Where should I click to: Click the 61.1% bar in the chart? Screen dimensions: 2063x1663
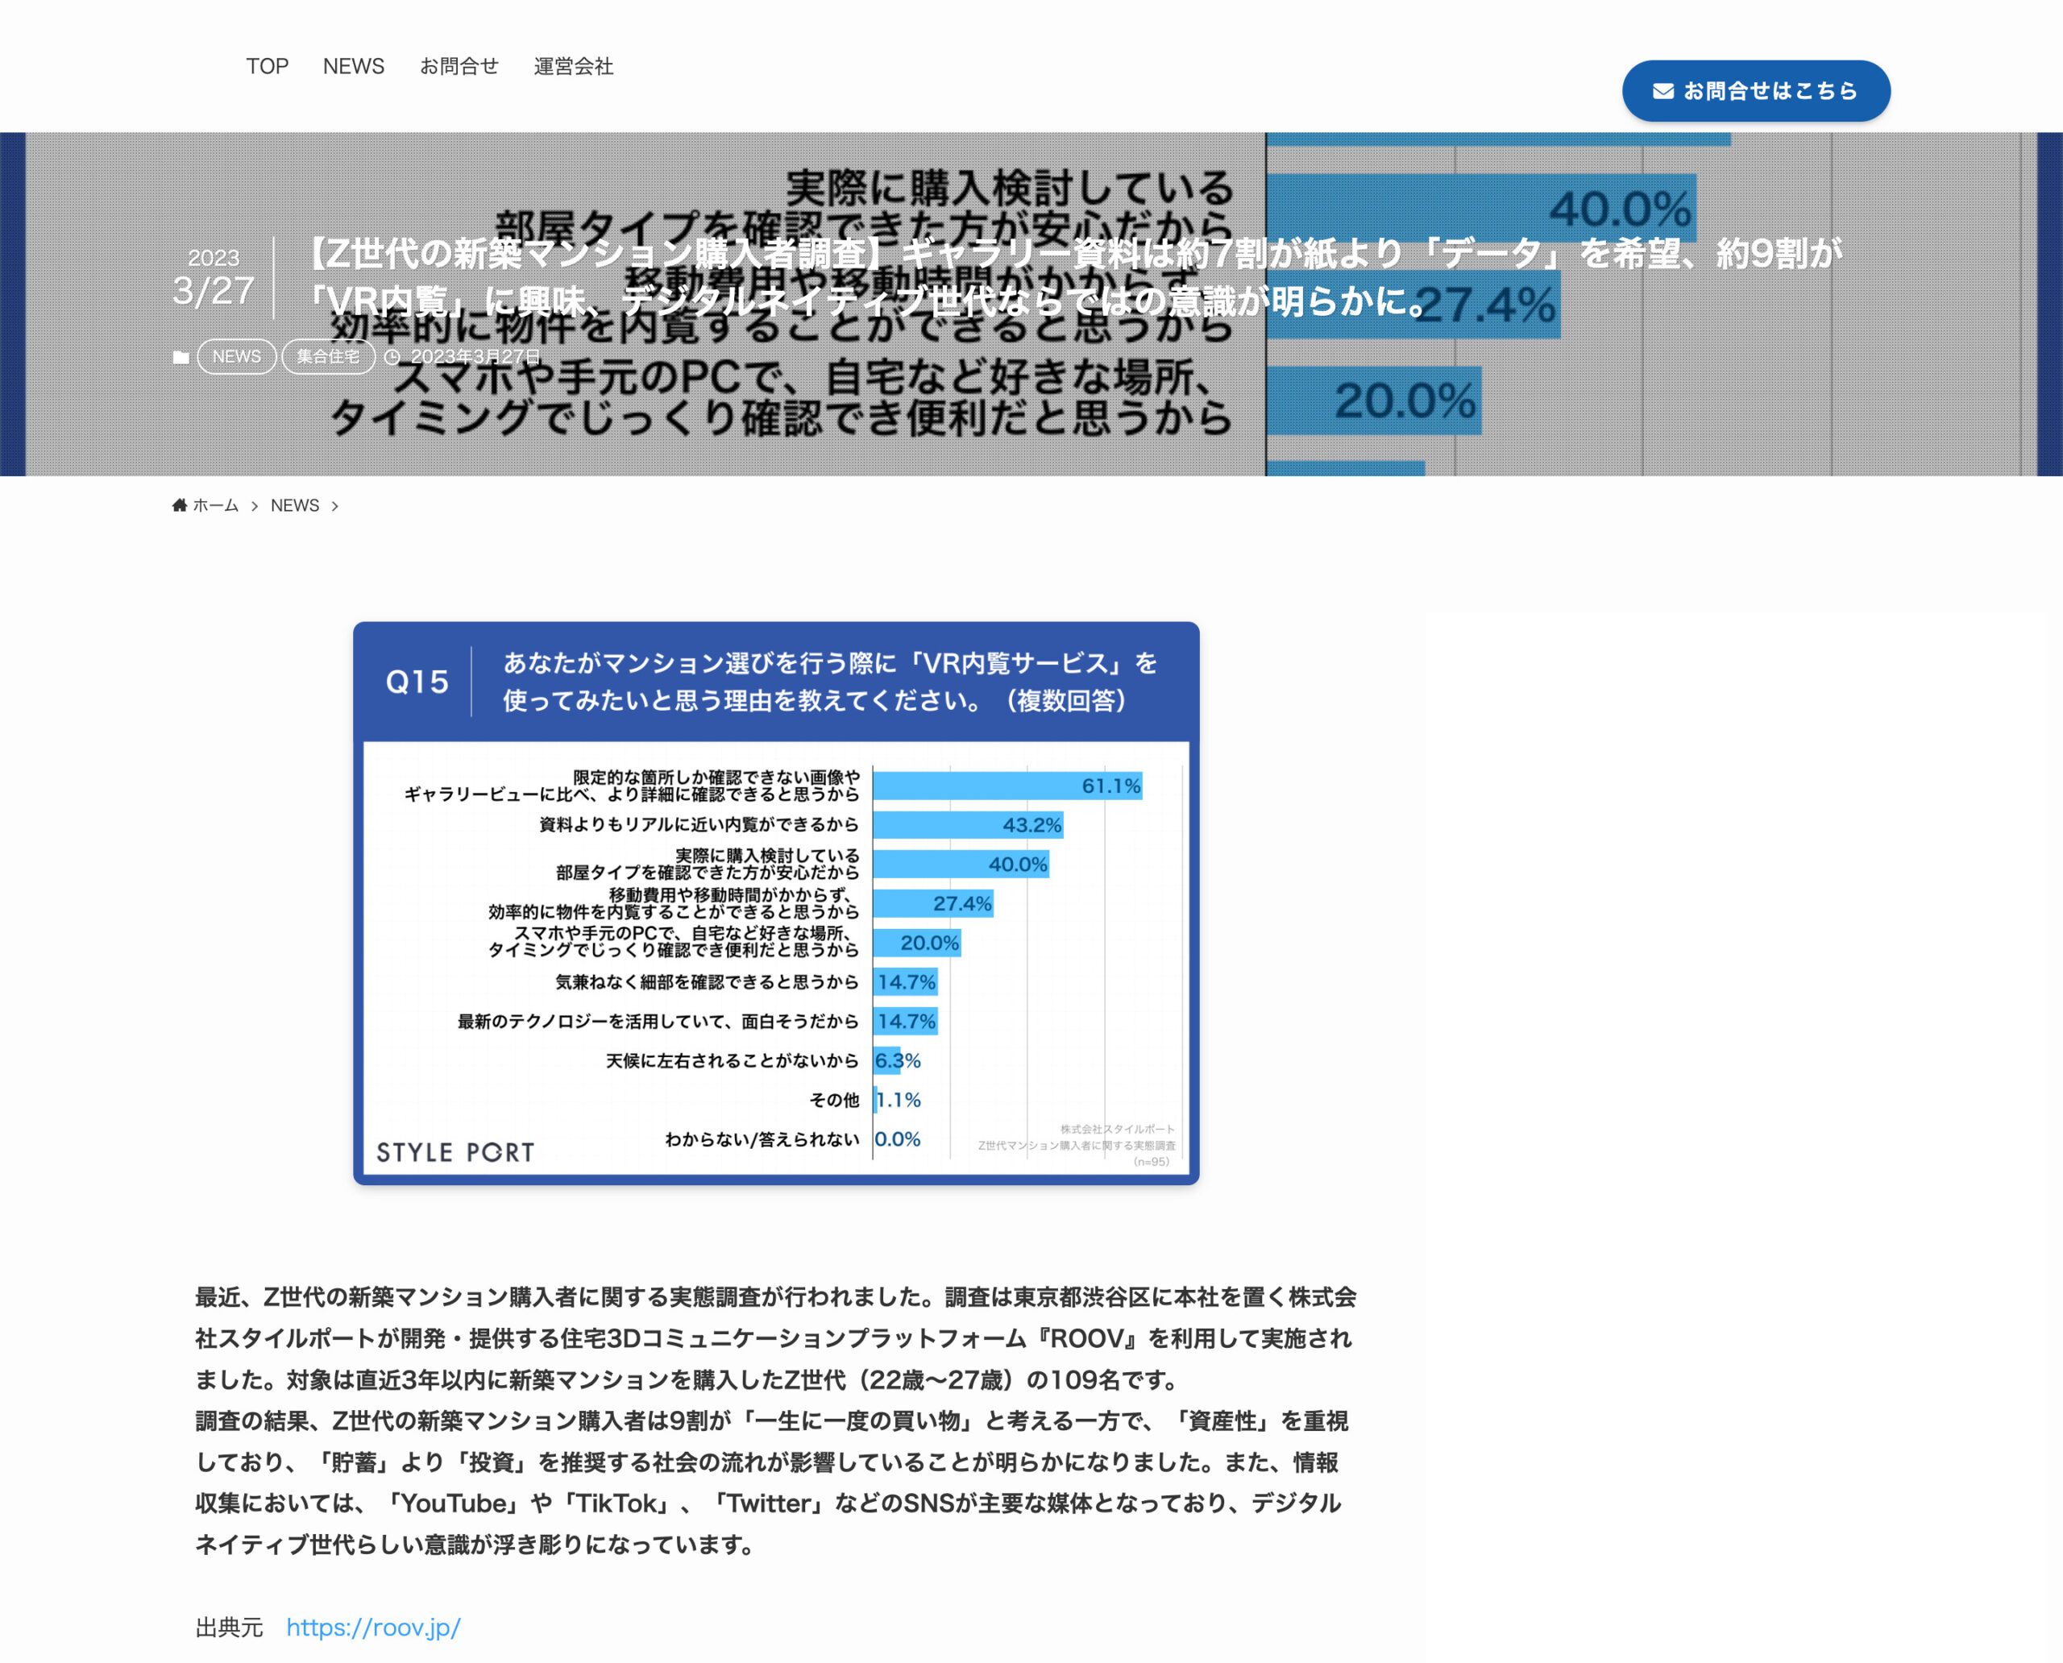(1007, 786)
